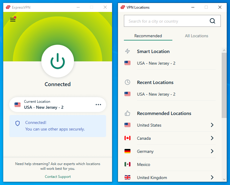The image size is (230, 185).
Task: Open the Contact Support link
Action: [58, 177]
